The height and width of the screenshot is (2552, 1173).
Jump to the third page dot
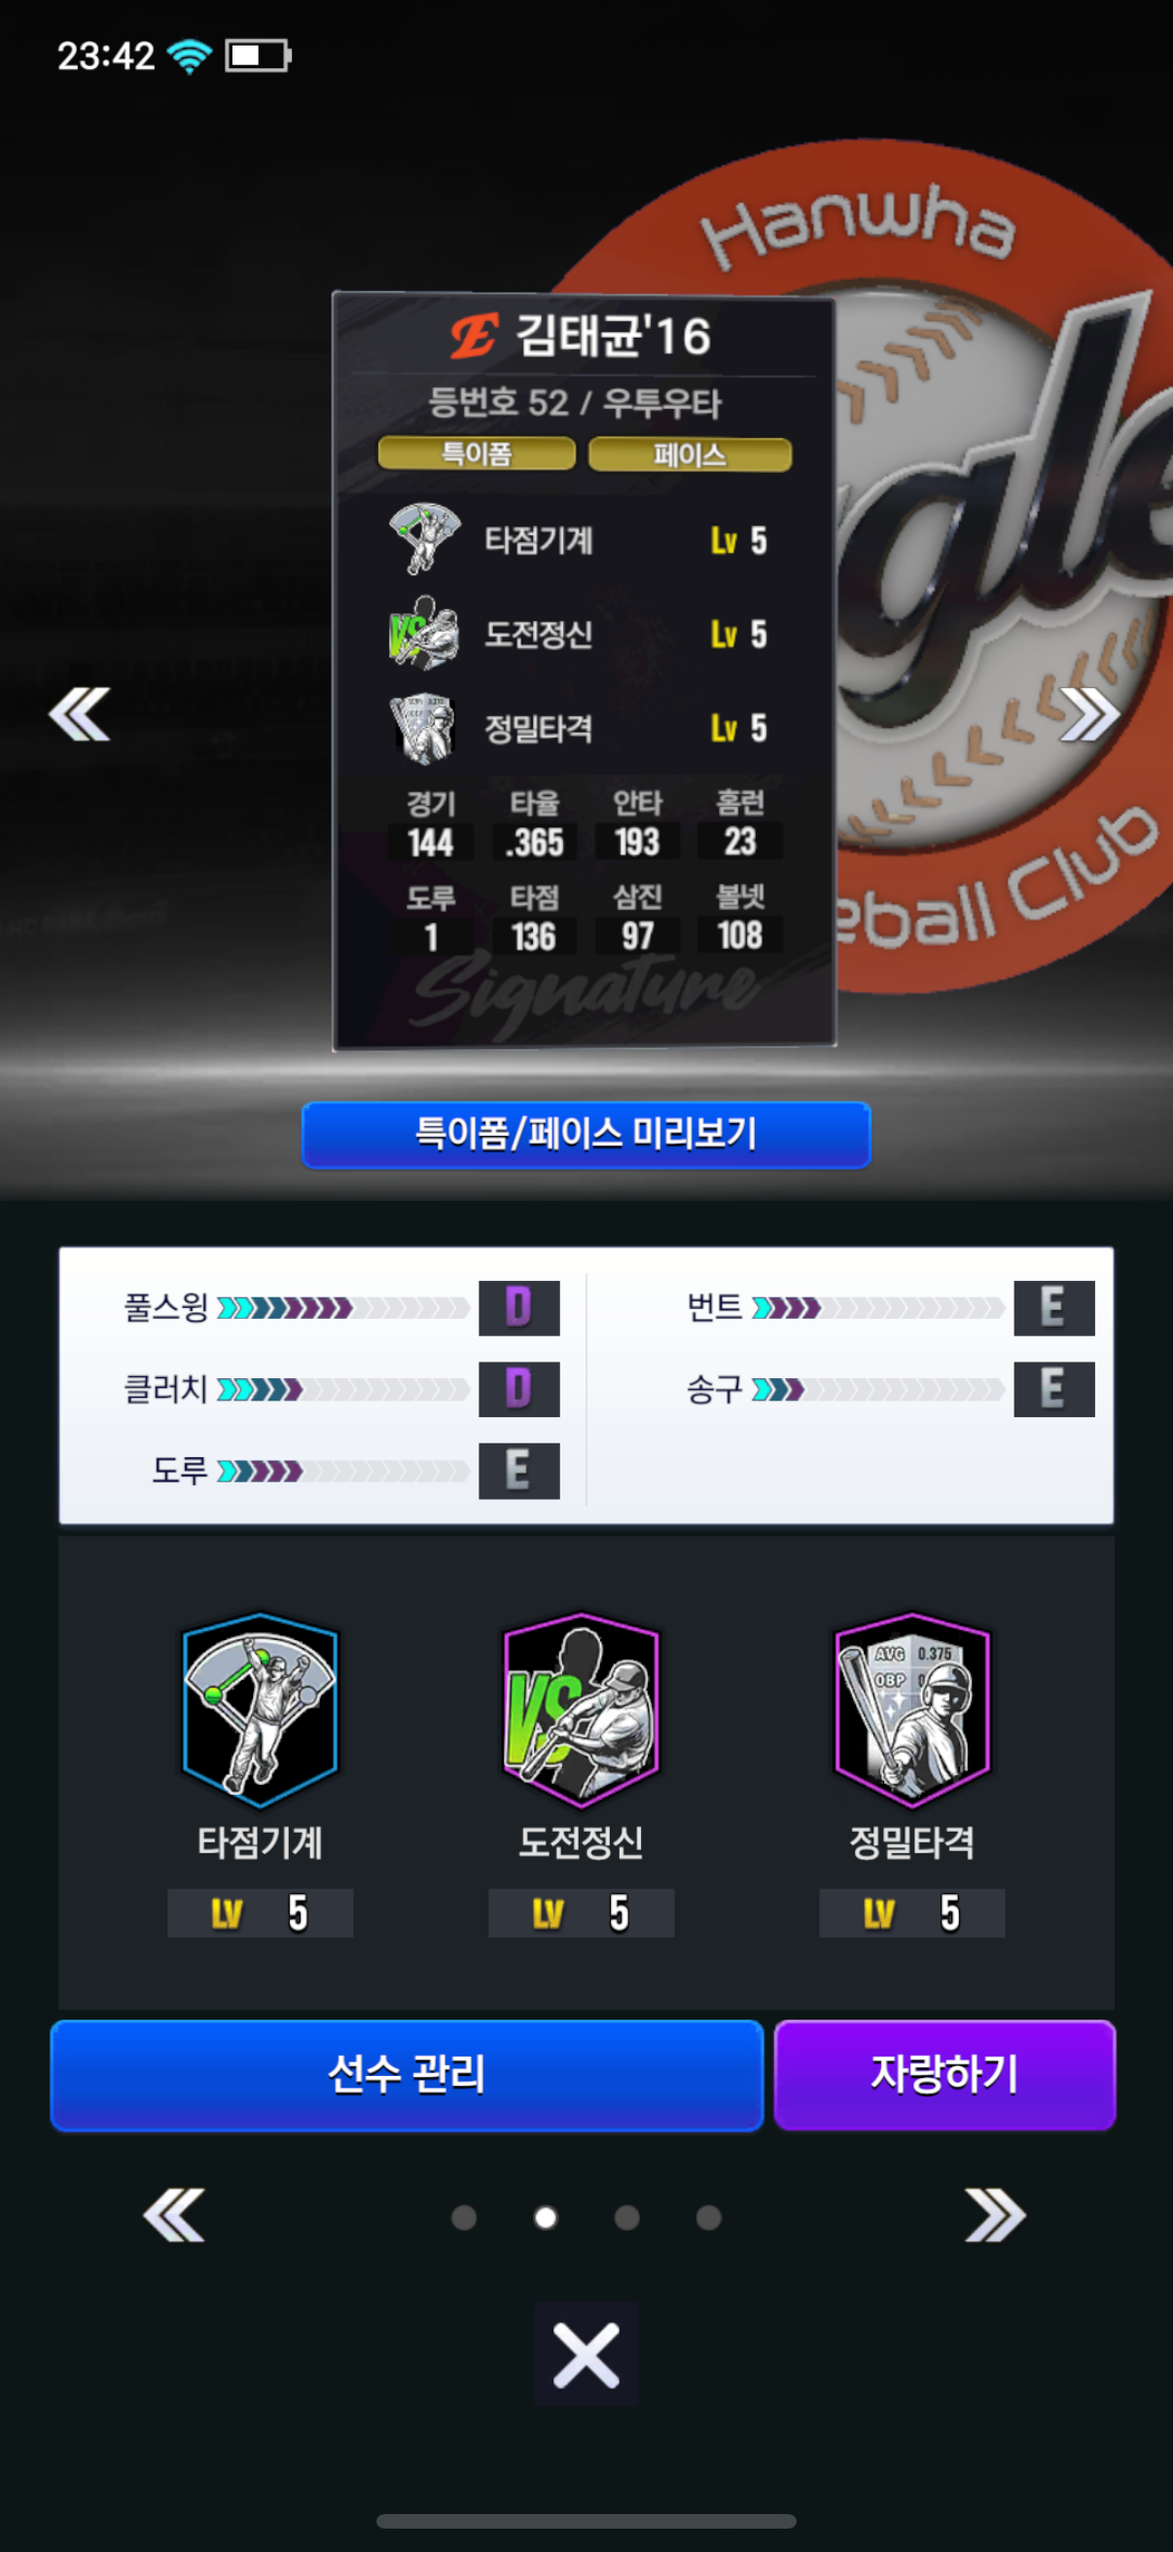pos(626,2217)
